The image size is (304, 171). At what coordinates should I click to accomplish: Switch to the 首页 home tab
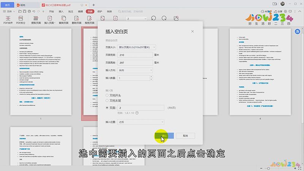tap(8, 5)
